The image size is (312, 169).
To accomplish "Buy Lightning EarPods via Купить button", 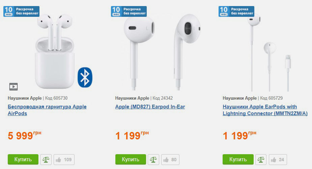I will pos(238,160).
